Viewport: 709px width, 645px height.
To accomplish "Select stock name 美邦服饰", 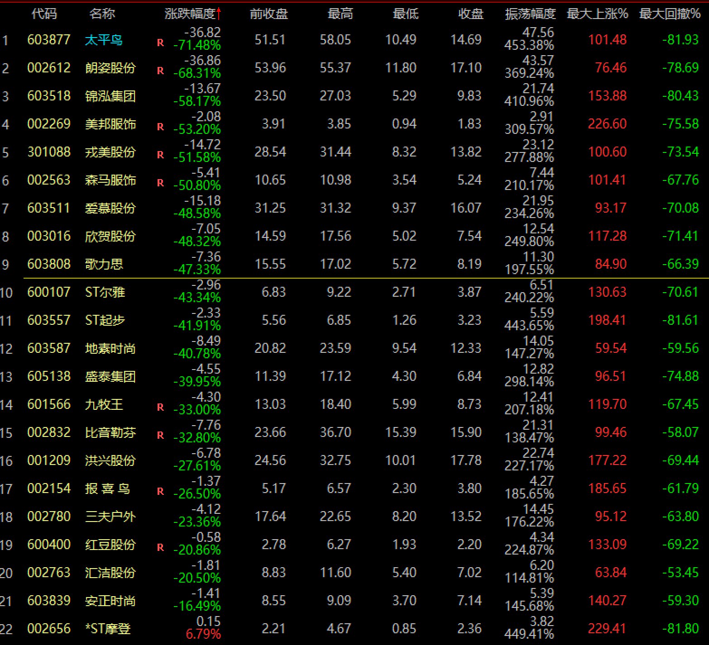I will pos(110,124).
